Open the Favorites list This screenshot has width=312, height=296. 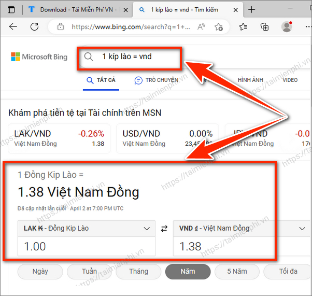point(243,26)
